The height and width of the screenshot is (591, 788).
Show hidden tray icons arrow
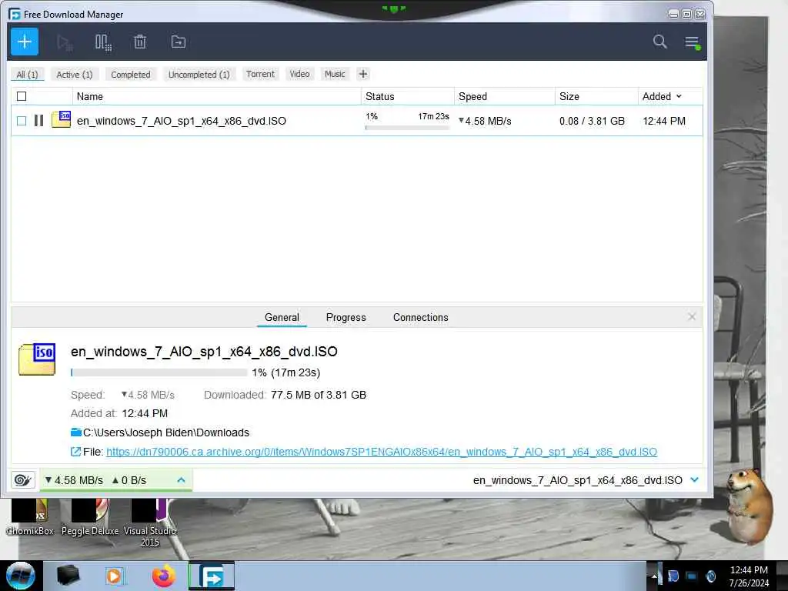[x=654, y=576]
